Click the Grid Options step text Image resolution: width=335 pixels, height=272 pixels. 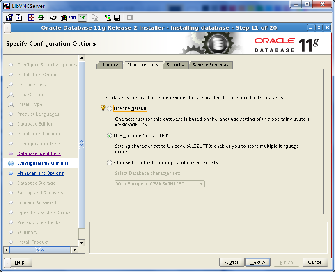point(31,94)
